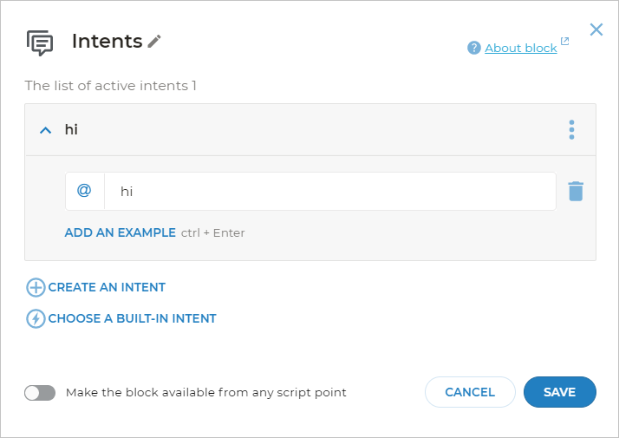619x438 pixels.
Task: Open the About block link
Action: pyautogui.click(x=520, y=48)
